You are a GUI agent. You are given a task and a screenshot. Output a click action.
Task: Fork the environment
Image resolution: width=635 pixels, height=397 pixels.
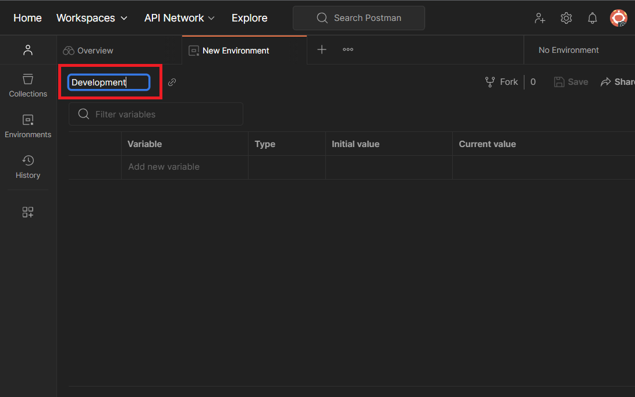point(501,82)
